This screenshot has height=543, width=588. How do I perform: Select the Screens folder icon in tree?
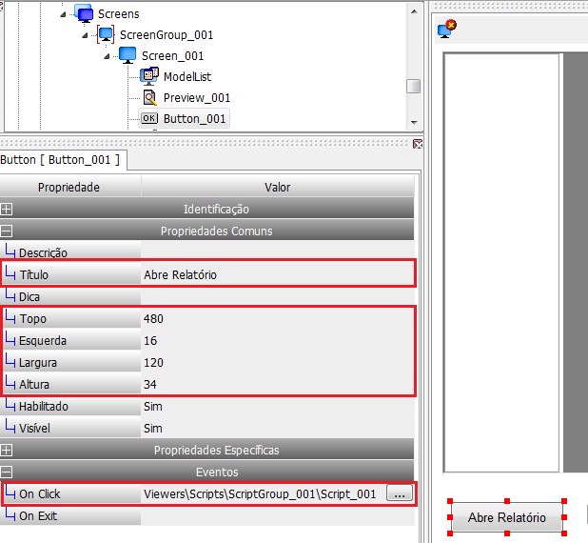point(85,13)
